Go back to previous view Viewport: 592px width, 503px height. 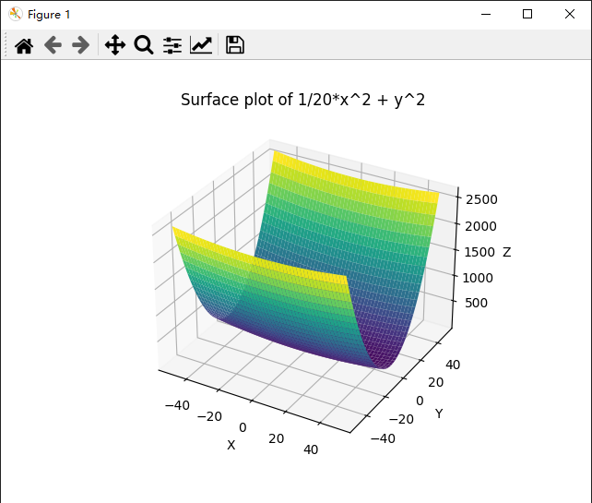(x=53, y=45)
